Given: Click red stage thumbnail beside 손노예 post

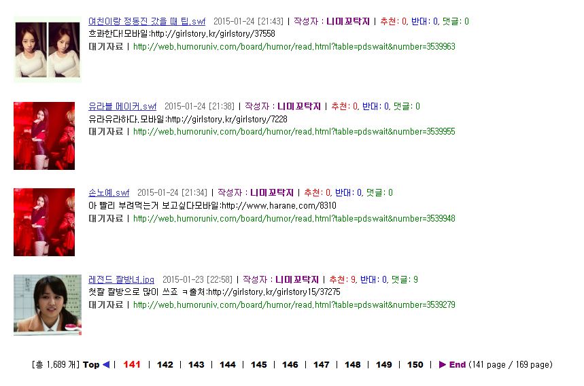Looking at the screenshot, I should pos(44,222).
